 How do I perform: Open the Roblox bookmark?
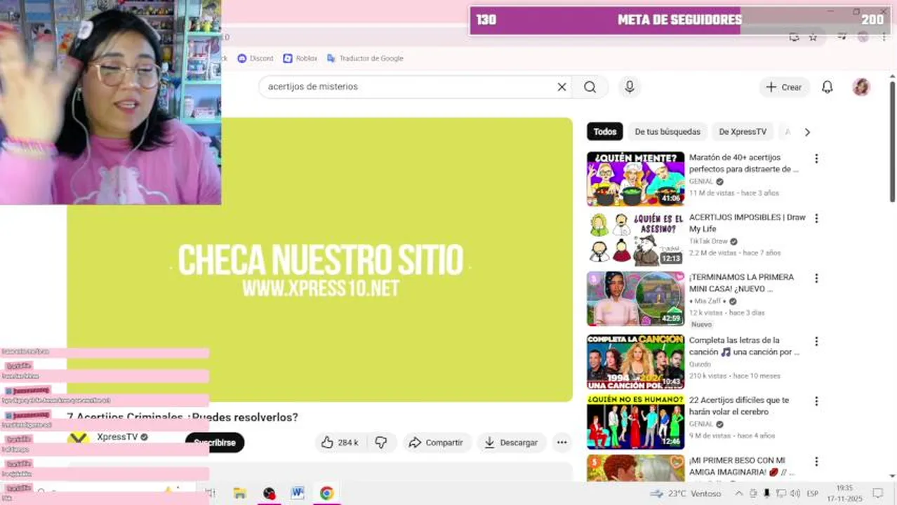coord(300,58)
